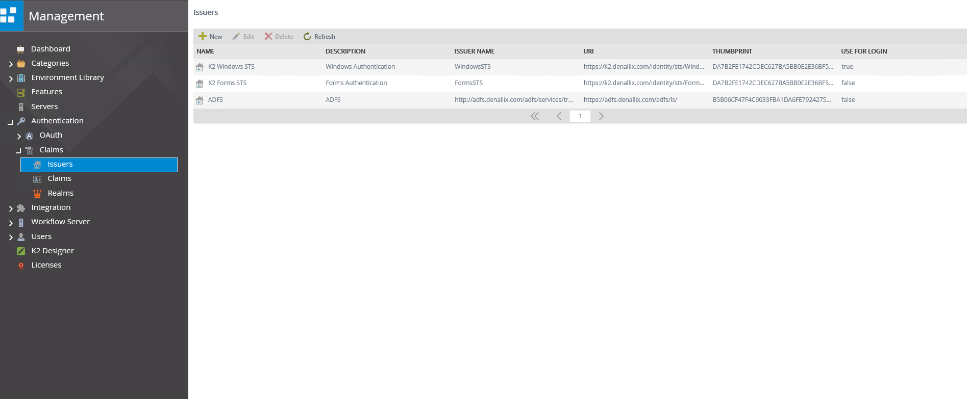
Task: Select the ADFS name cell
Action: pos(215,100)
